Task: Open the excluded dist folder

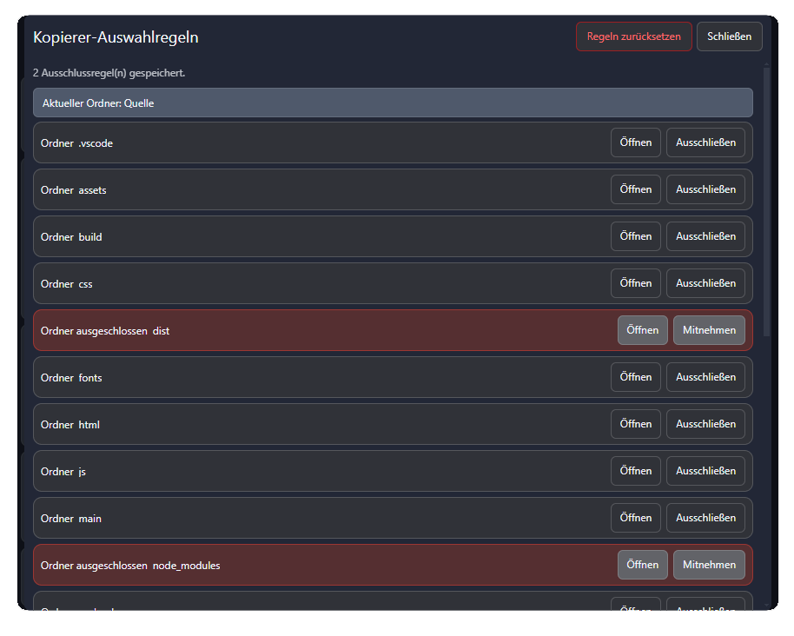Action: [x=643, y=330]
